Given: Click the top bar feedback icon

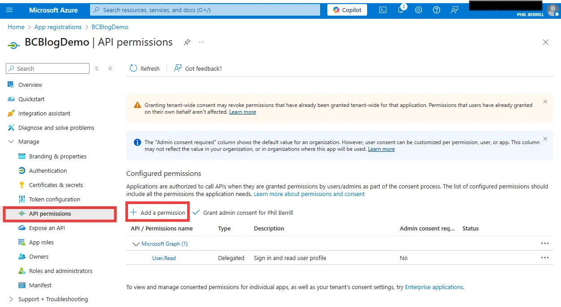Looking at the screenshot, I should tap(454, 10).
